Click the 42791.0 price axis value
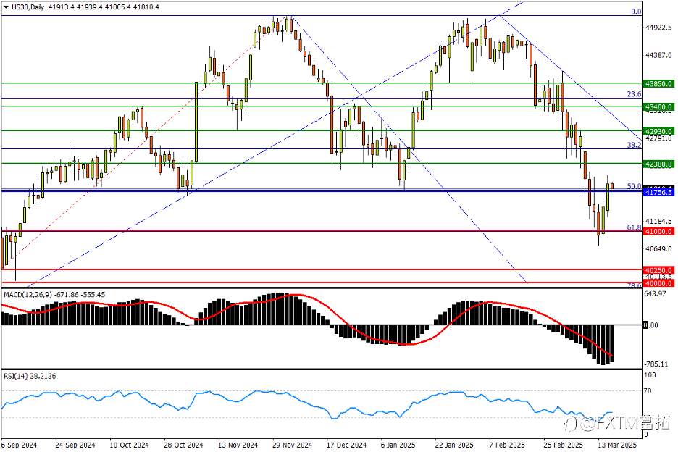 coord(658,138)
